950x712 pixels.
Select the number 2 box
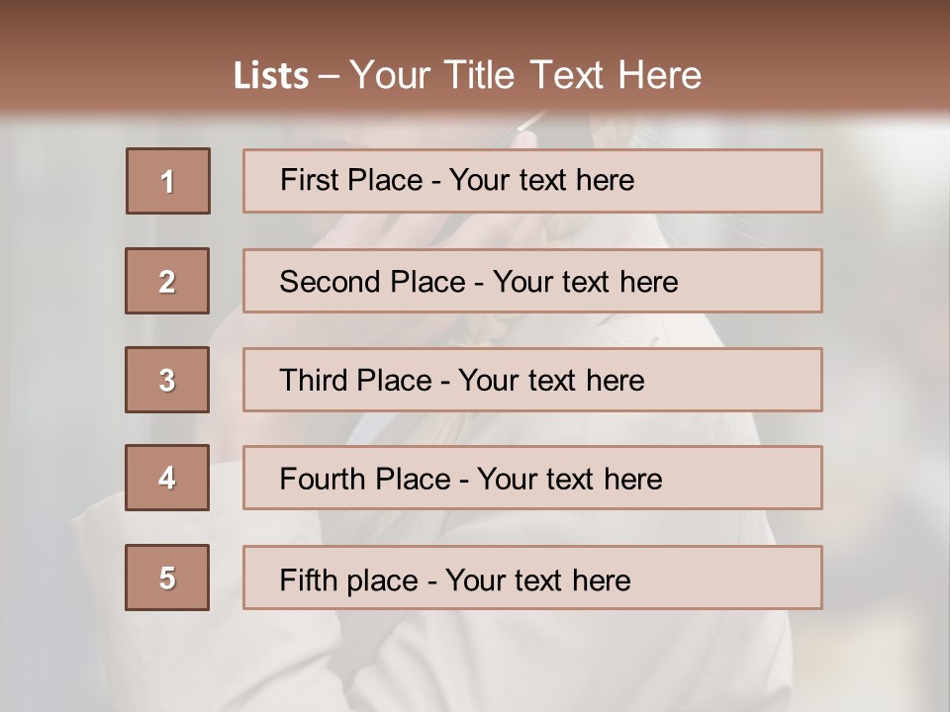coord(167,281)
